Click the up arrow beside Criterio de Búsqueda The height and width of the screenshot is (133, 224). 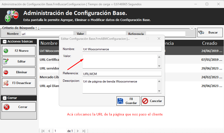pyautogui.click(x=36, y=28)
